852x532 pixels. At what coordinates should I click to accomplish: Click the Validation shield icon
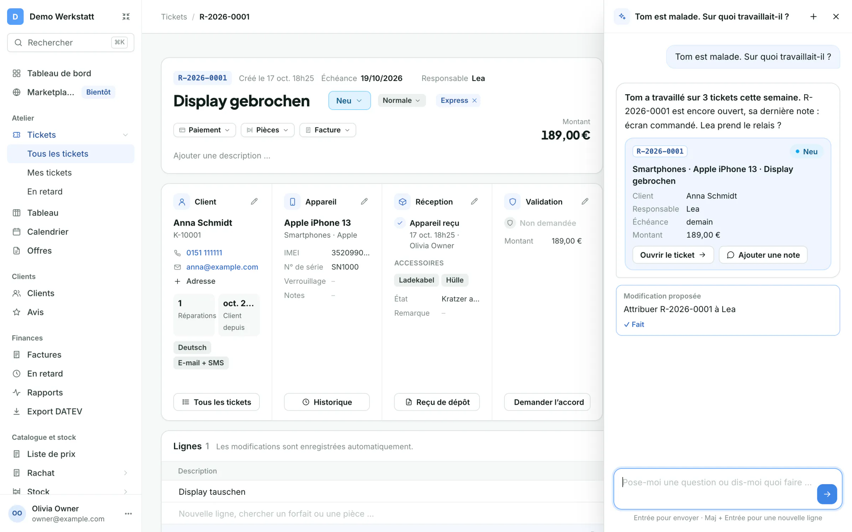[x=513, y=202]
